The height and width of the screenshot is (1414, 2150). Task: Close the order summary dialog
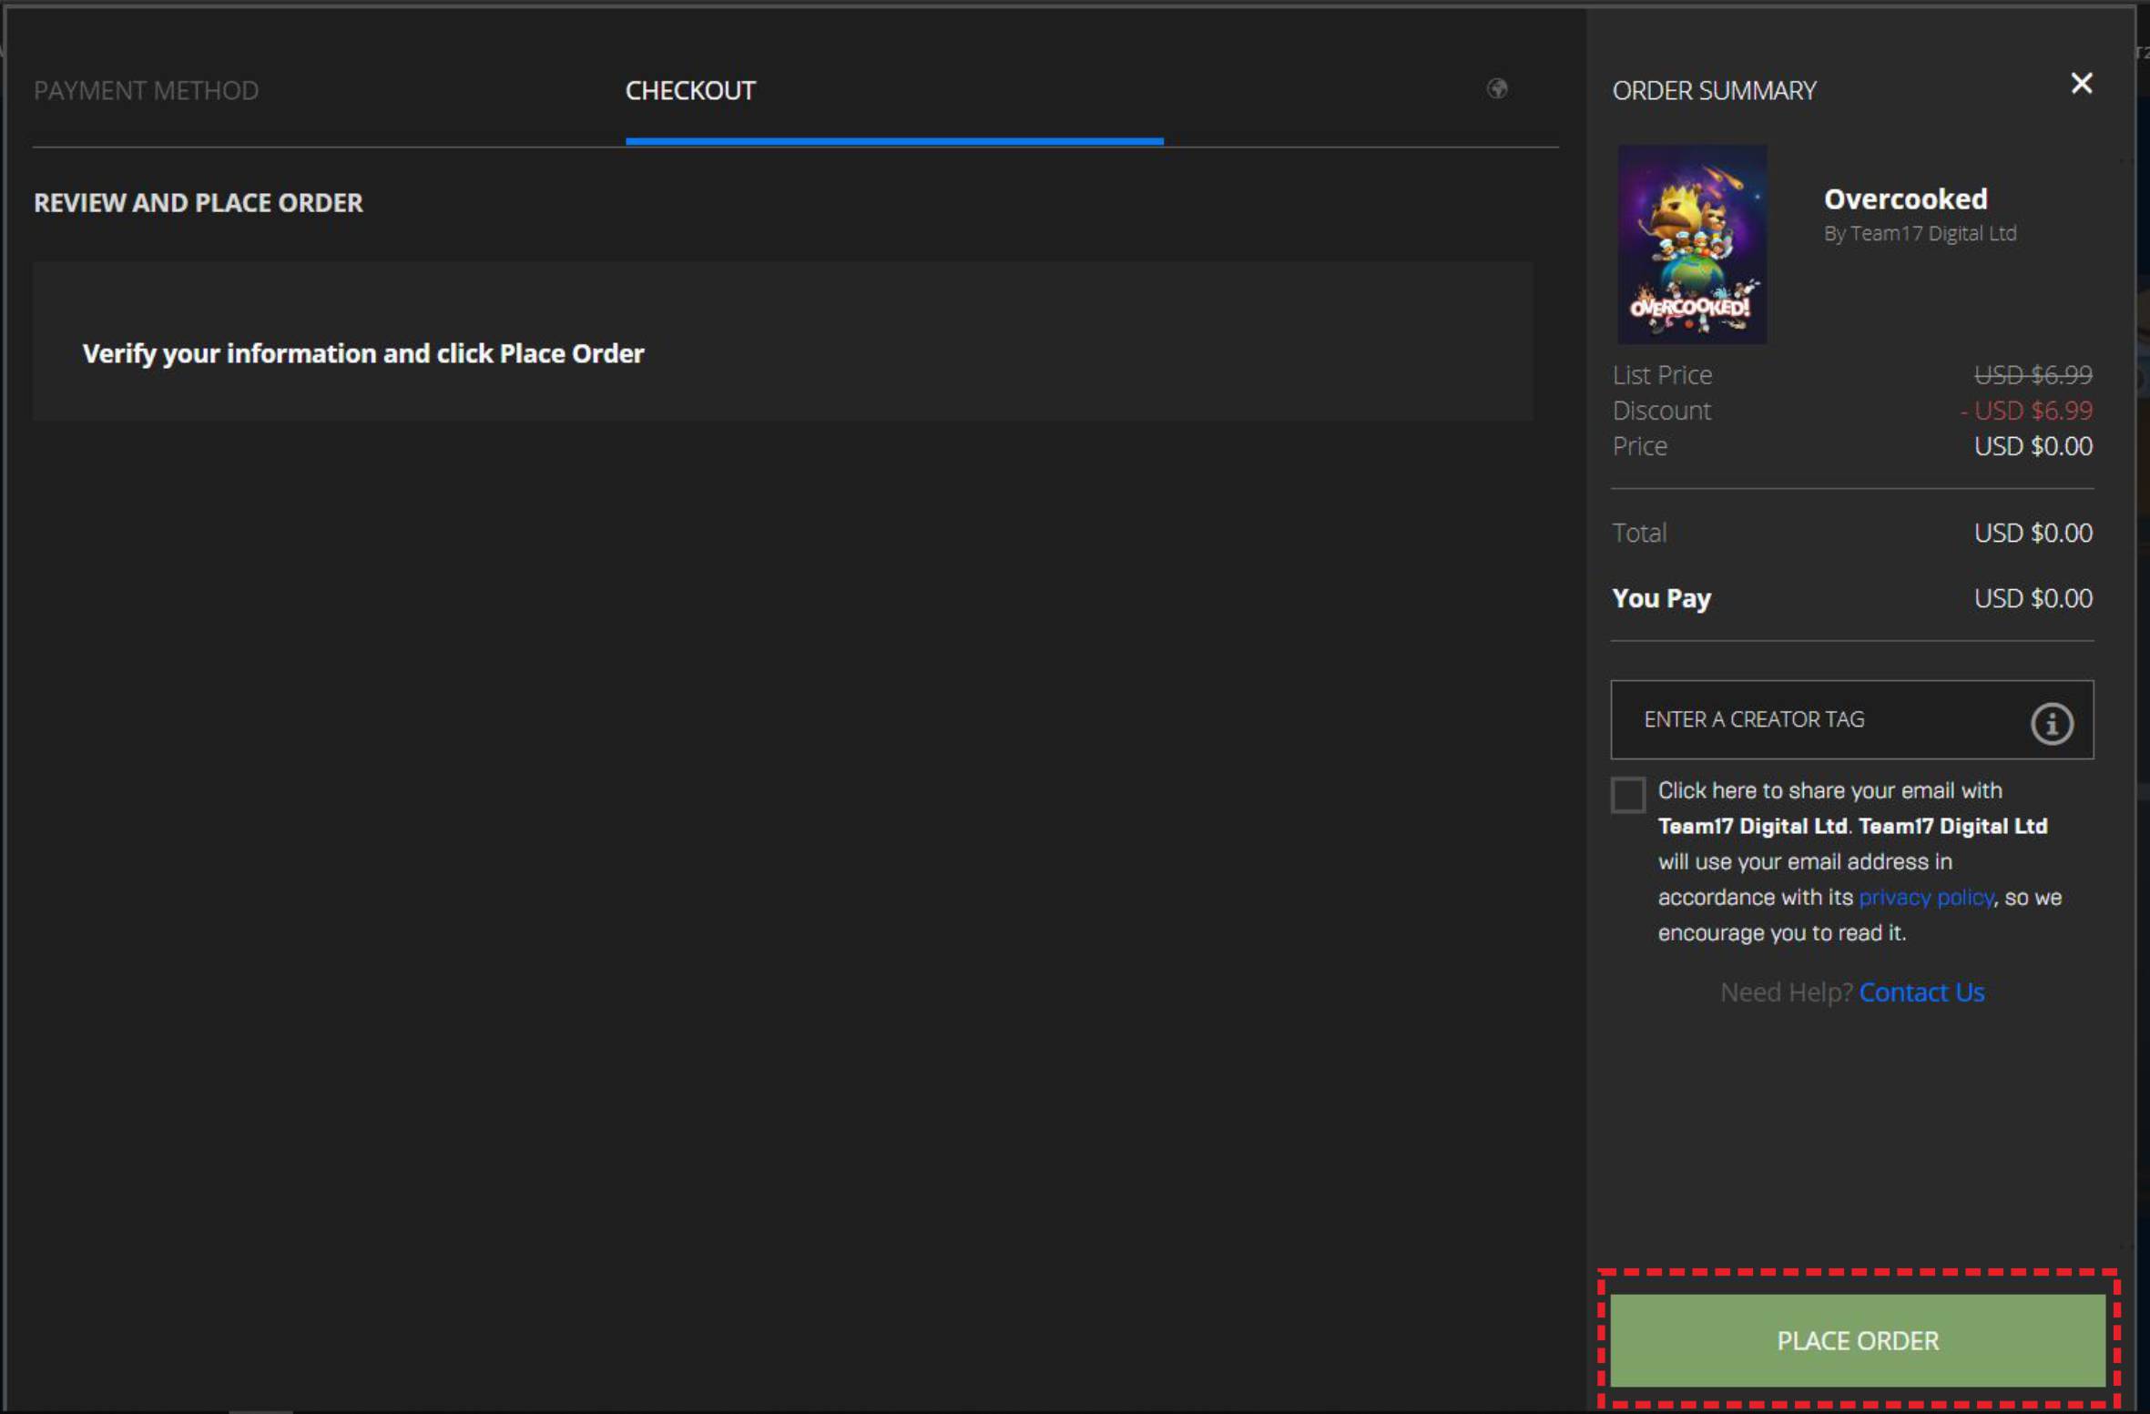(x=2081, y=84)
